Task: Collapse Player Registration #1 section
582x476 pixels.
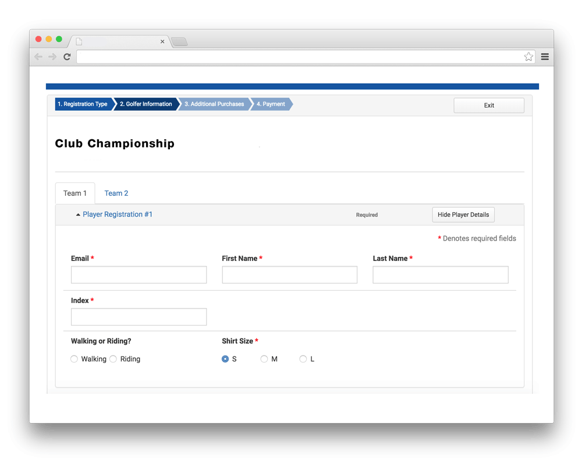Action: [x=117, y=214]
